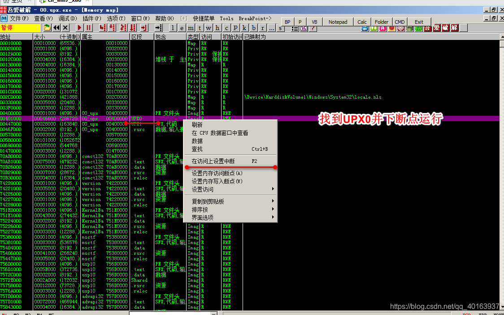The image size is (504, 315).
Task: Click the go to address black arrow icon
Action: click(x=158, y=28)
